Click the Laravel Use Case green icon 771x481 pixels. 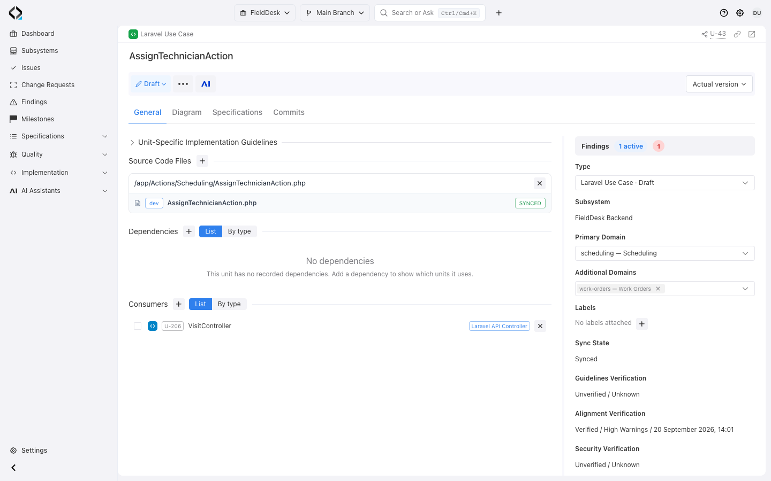(x=133, y=34)
